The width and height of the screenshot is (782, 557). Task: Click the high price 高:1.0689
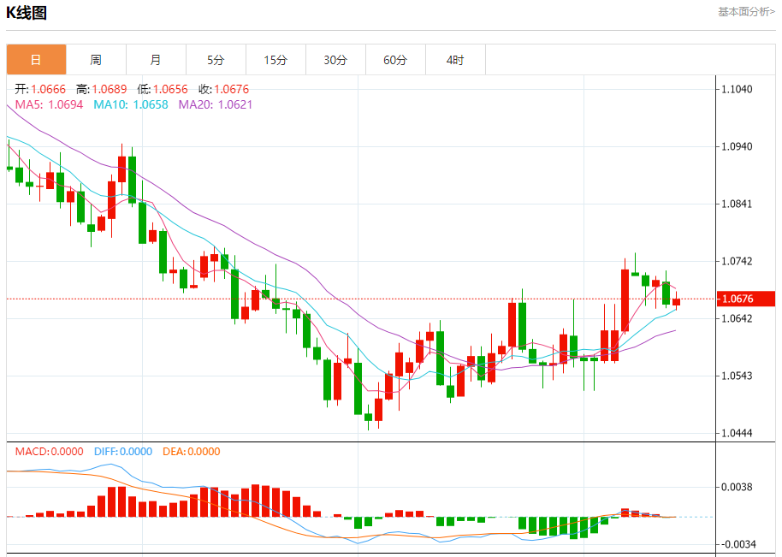[x=101, y=89]
